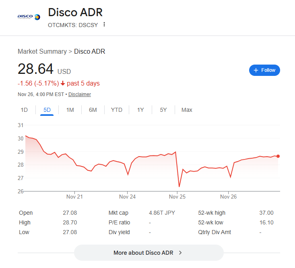Switch chart to 1D range

click(x=24, y=110)
